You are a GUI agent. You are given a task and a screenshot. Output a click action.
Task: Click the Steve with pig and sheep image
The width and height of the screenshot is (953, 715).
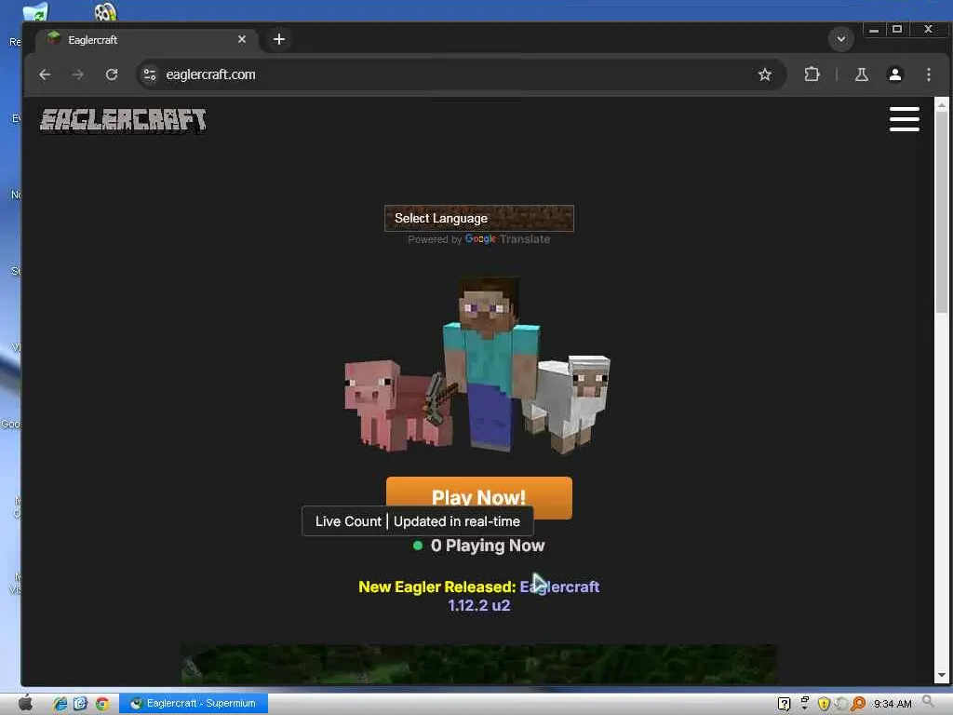click(x=477, y=365)
